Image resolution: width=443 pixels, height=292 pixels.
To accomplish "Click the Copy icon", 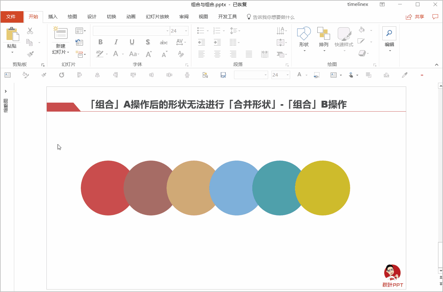I will point(29,42).
